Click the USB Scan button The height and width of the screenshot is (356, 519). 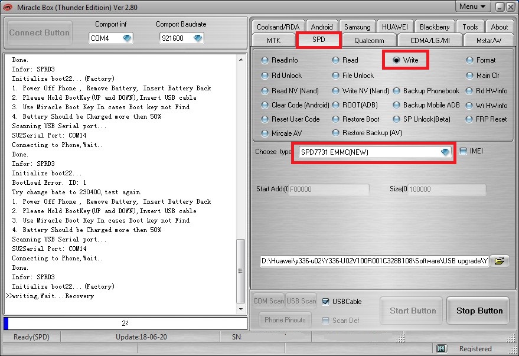point(301,301)
